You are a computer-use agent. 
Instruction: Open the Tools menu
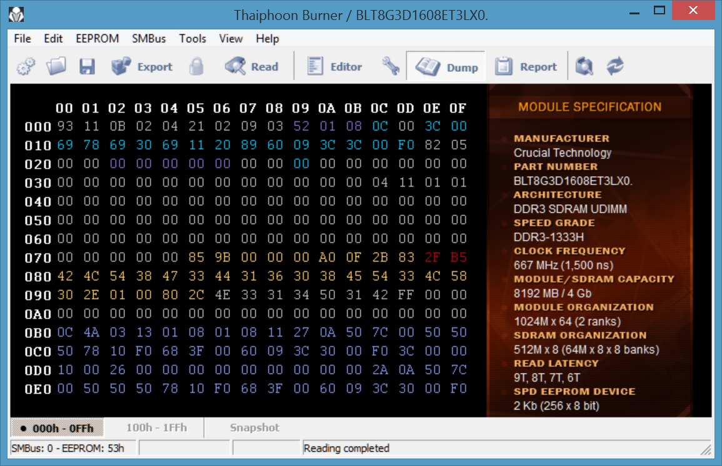tap(193, 39)
